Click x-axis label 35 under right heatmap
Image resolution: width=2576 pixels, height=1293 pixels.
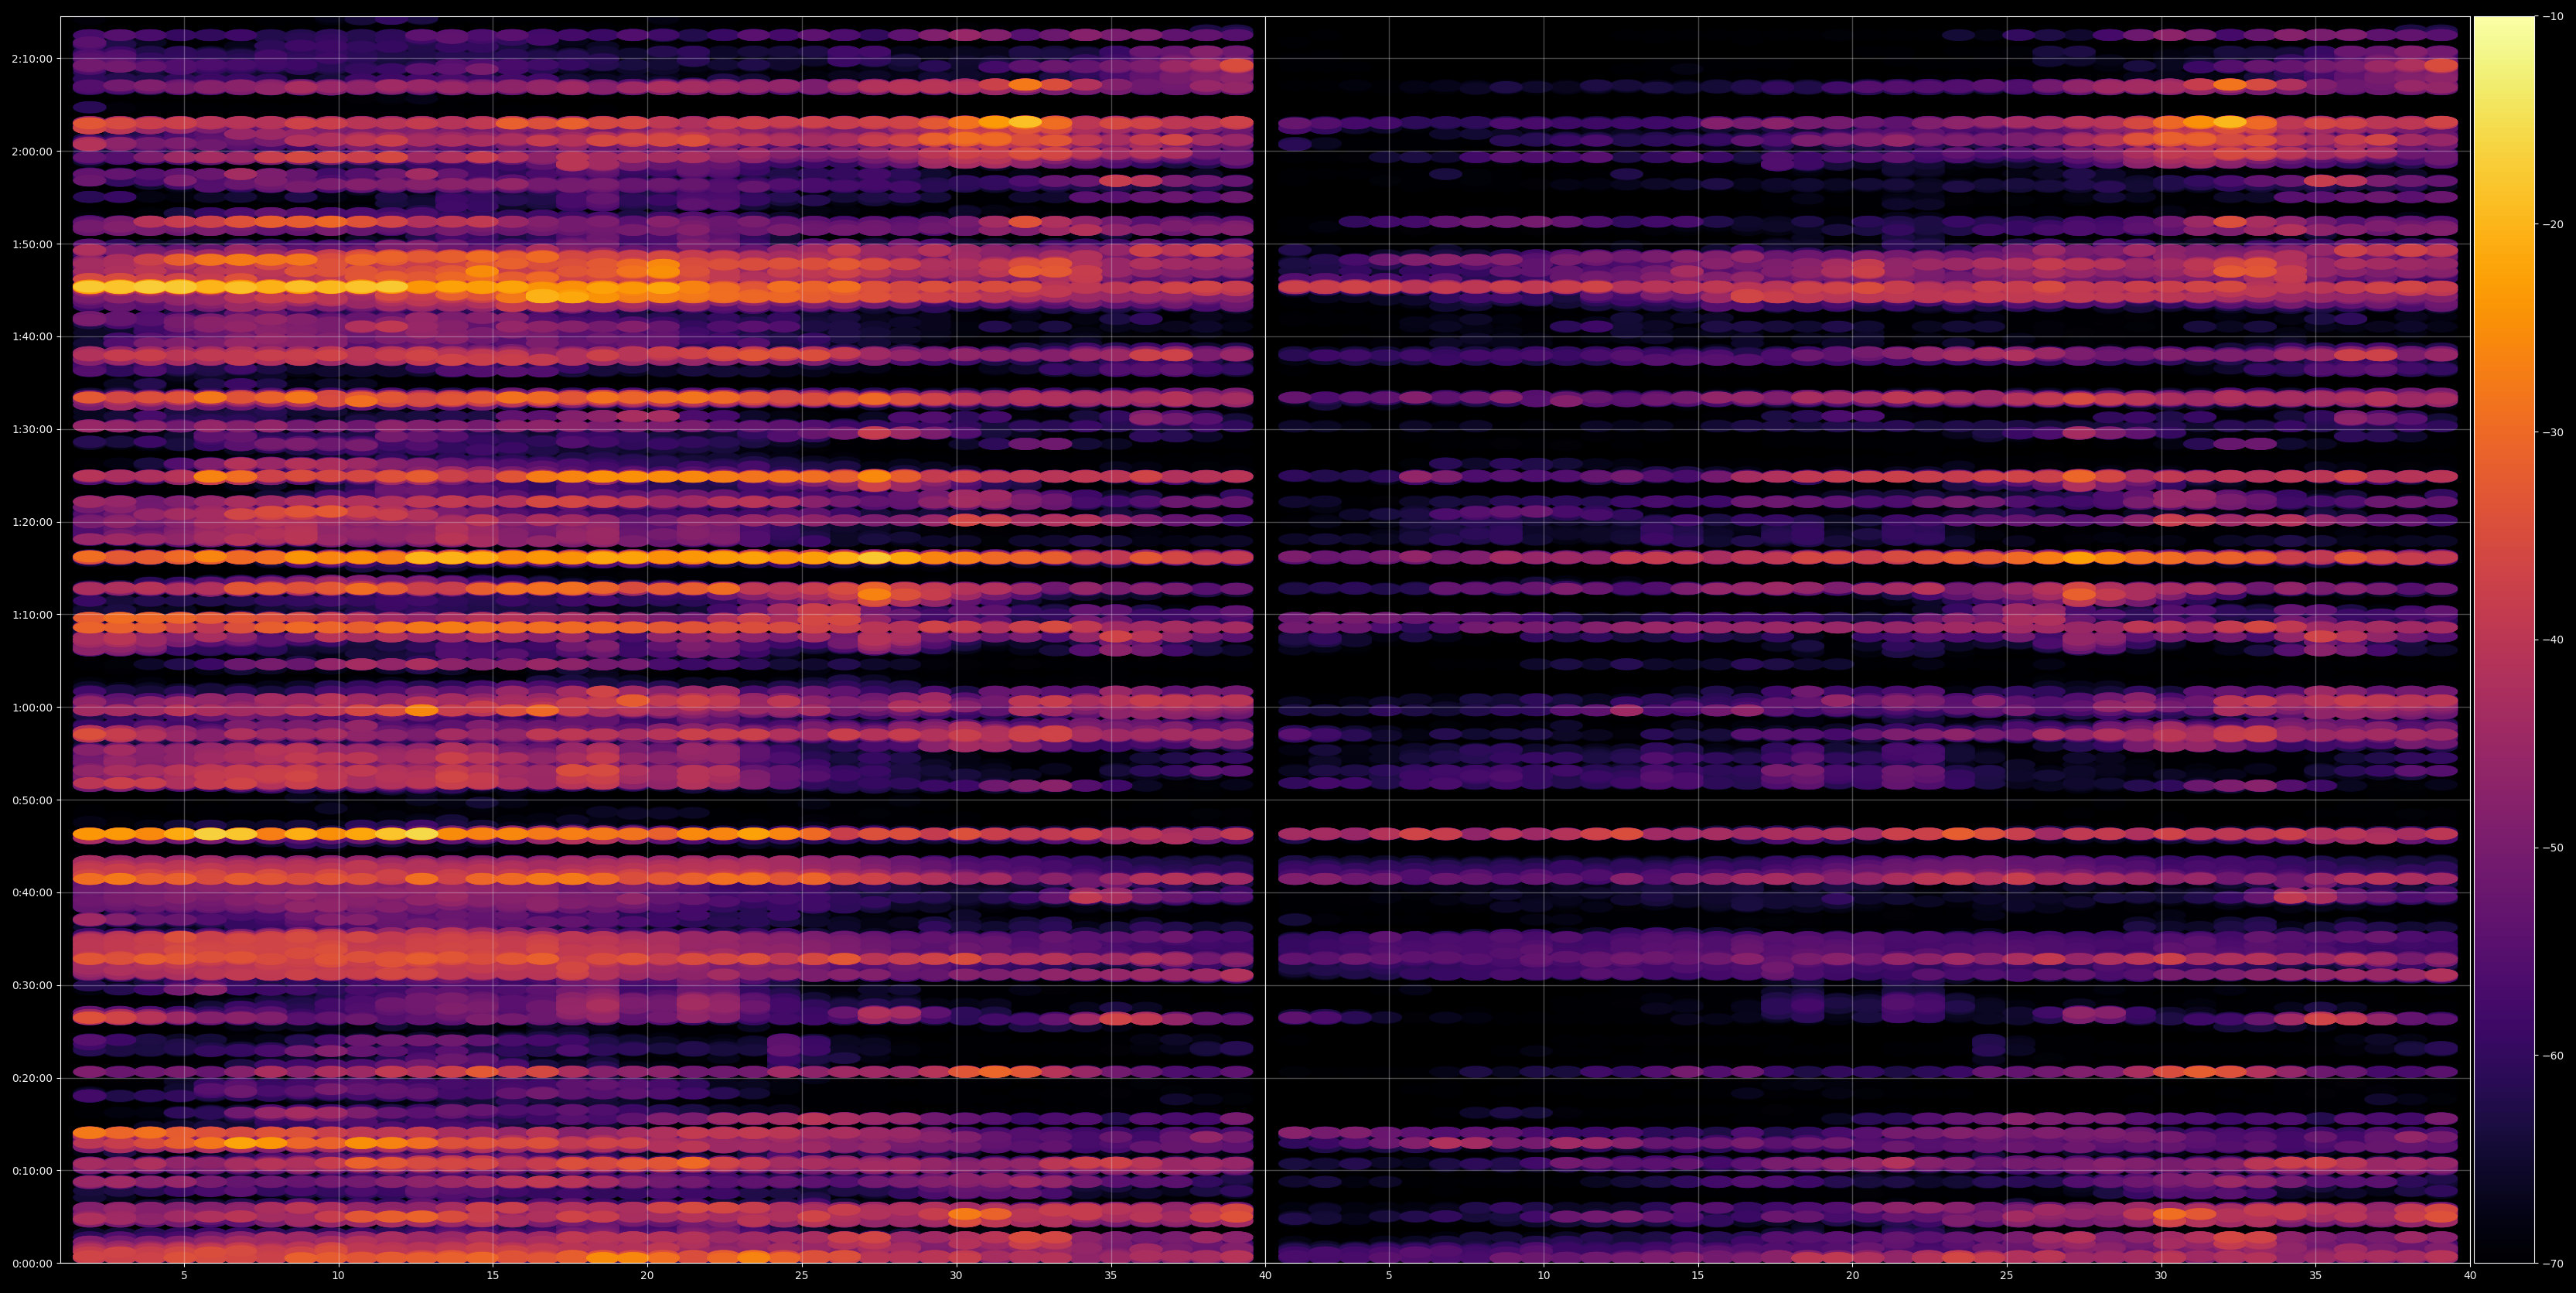(x=2316, y=1276)
